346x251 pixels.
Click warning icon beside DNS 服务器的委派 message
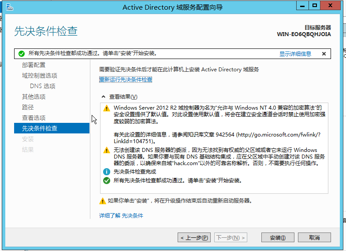[x=107, y=150]
